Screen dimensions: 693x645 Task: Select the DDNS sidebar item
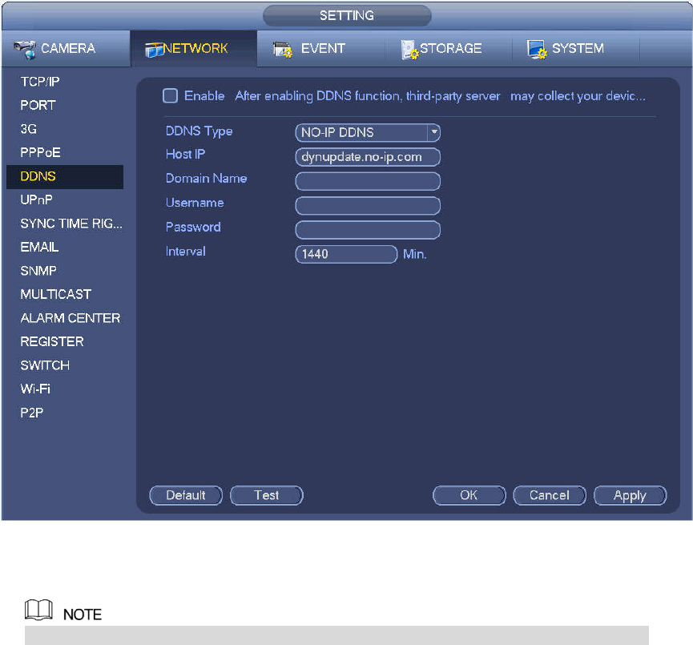tap(65, 176)
